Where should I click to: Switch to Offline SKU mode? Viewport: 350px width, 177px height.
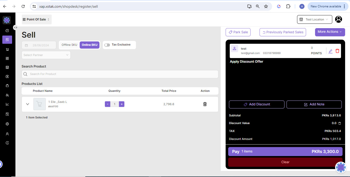(x=69, y=45)
